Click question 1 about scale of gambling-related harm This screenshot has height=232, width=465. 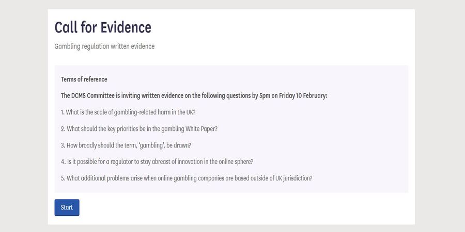click(x=128, y=112)
